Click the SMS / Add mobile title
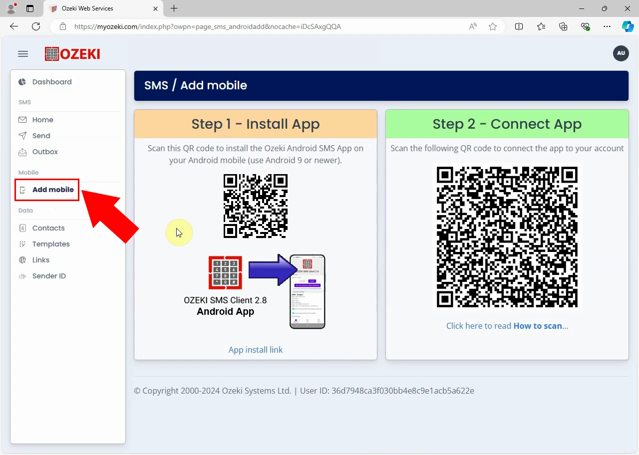Screen dimensions: 639x455 coord(196,85)
